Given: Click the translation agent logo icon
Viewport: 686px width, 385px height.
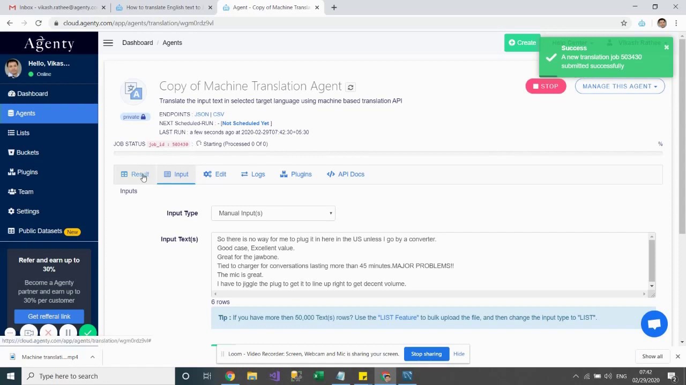Looking at the screenshot, I should (133, 91).
